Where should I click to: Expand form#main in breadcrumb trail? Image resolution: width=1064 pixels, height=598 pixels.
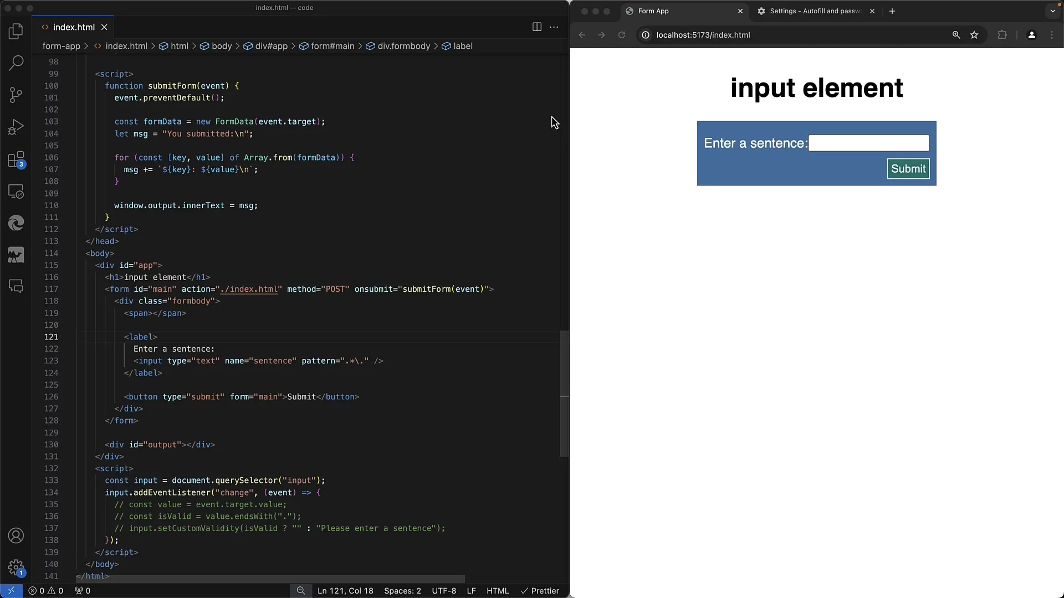click(332, 45)
